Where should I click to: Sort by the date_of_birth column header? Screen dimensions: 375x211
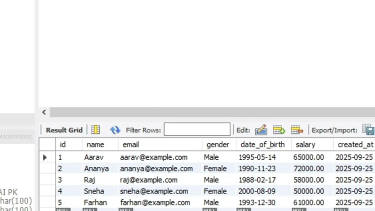264,144
